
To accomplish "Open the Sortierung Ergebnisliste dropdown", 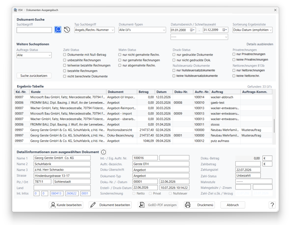I will 253,30.
